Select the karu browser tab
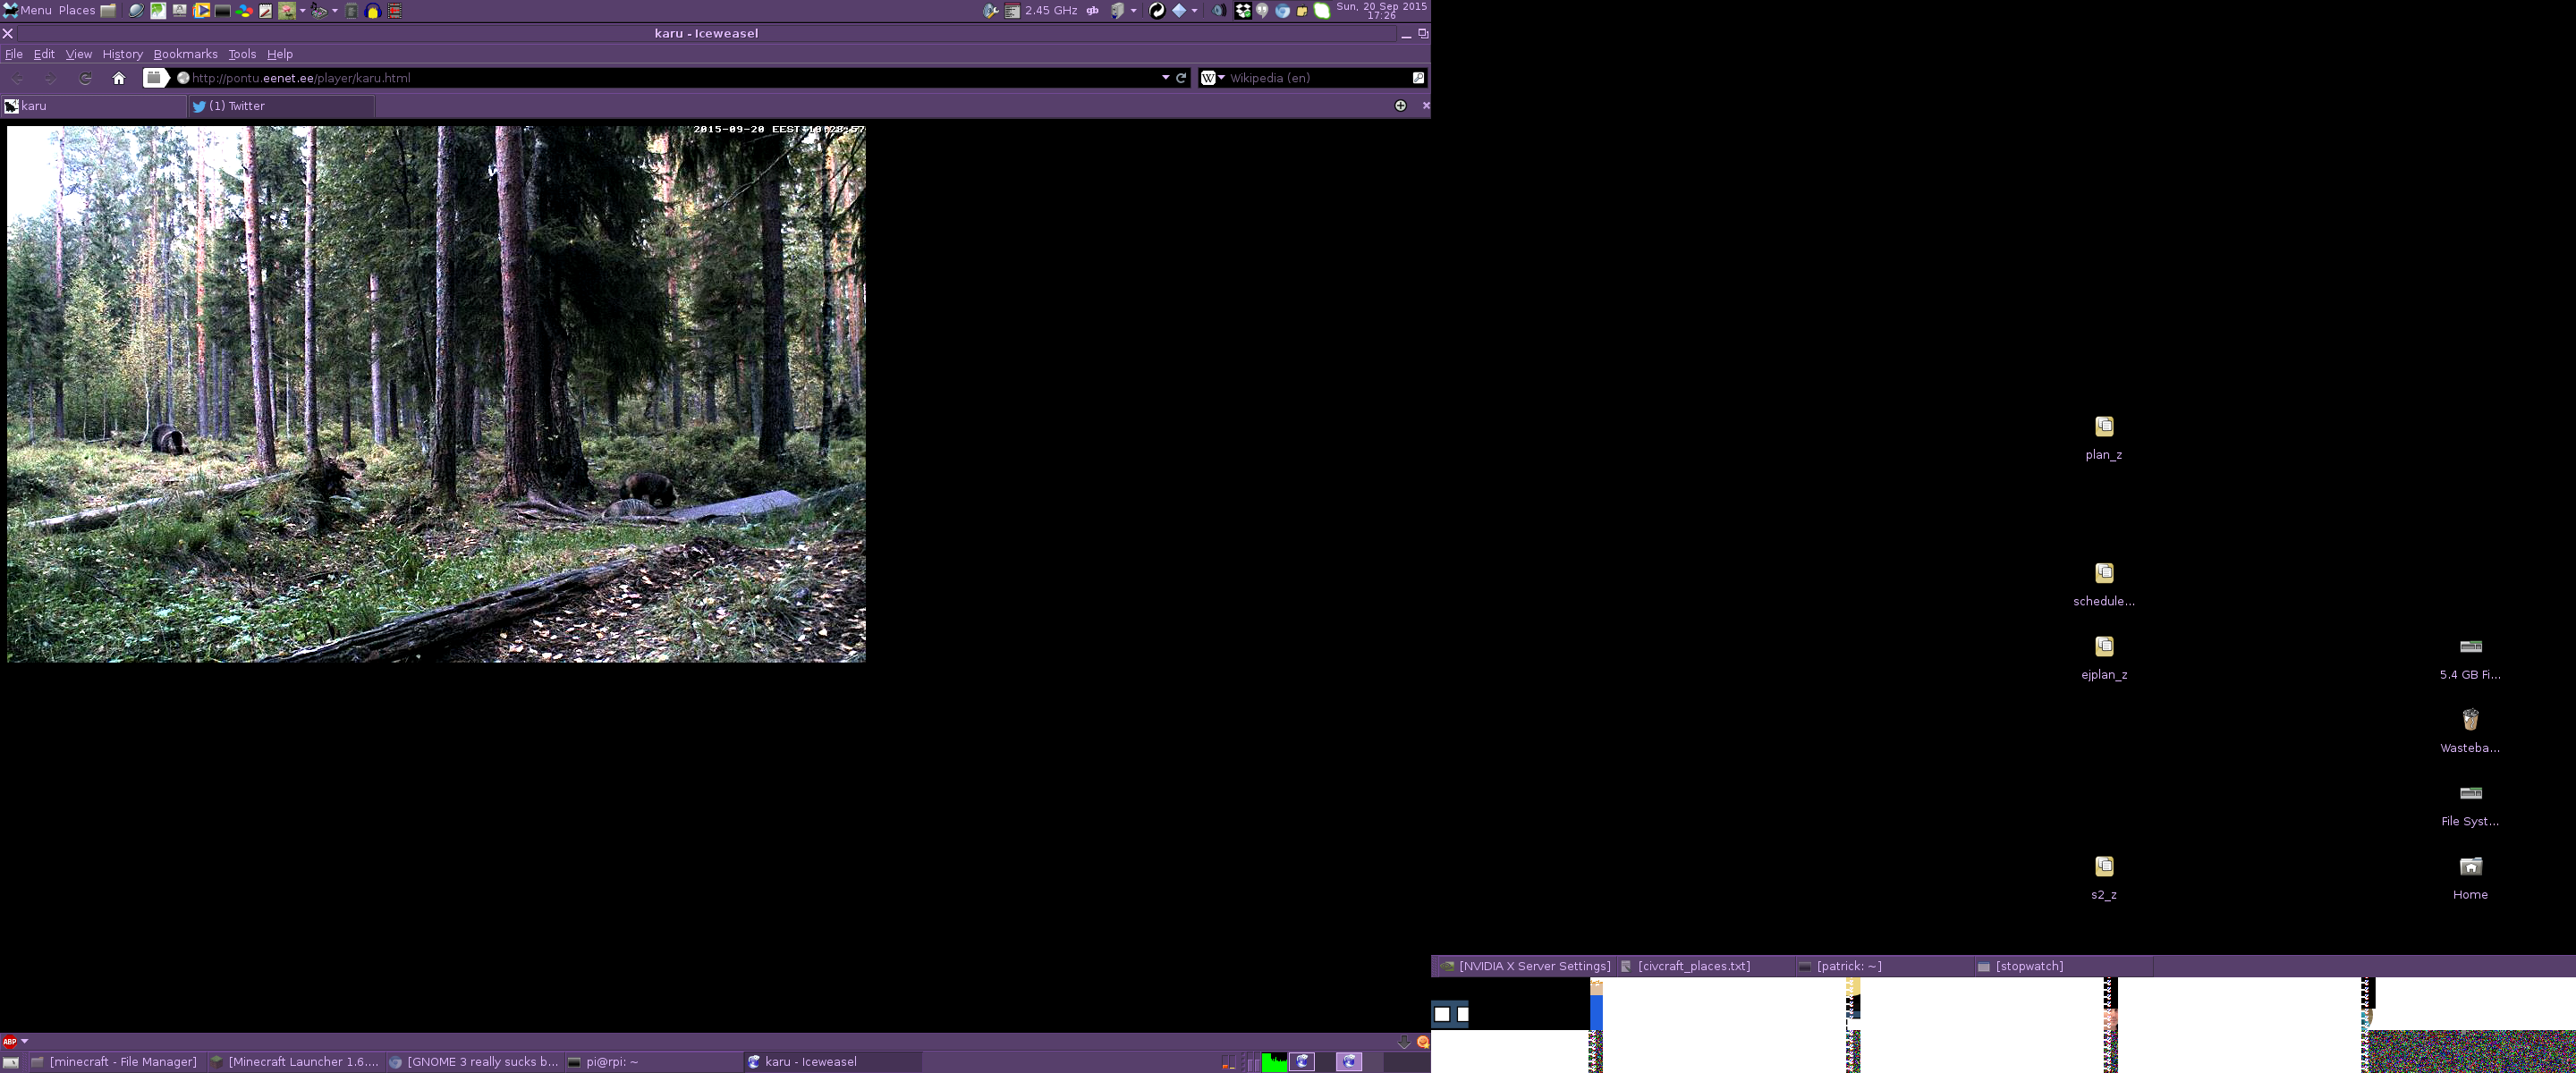This screenshot has width=2576, height=1073. pyautogui.click(x=93, y=106)
